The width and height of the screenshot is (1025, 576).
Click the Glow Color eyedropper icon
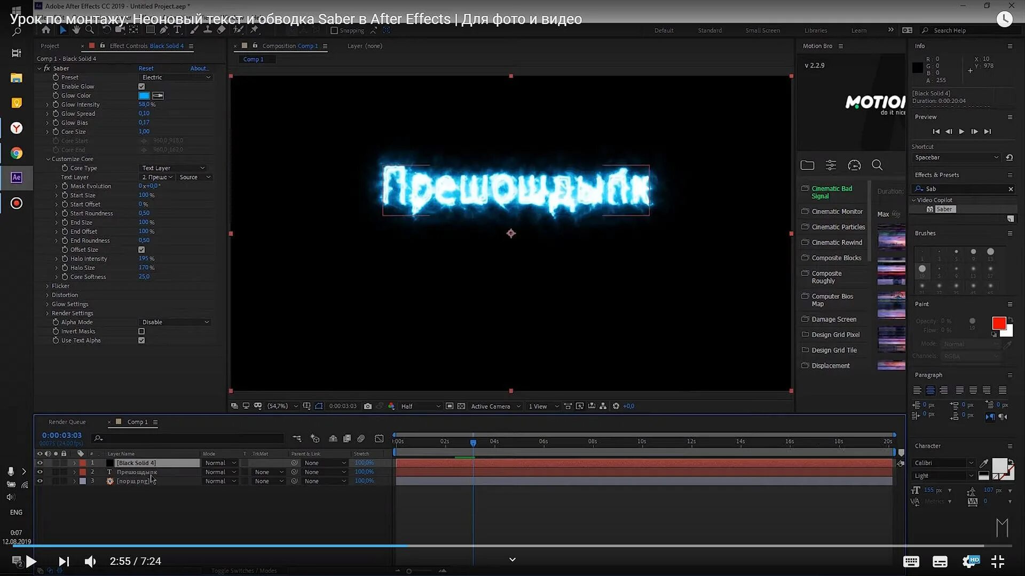(158, 96)
